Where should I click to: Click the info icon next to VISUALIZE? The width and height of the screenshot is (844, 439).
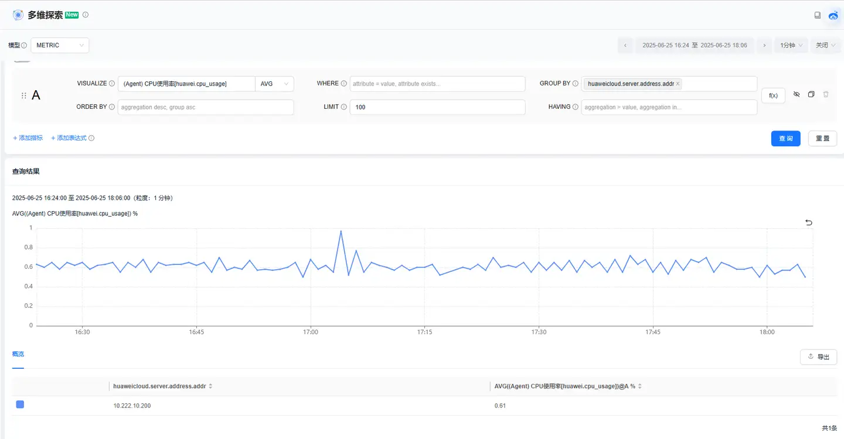pyautogui.click(x=112, y=84)
